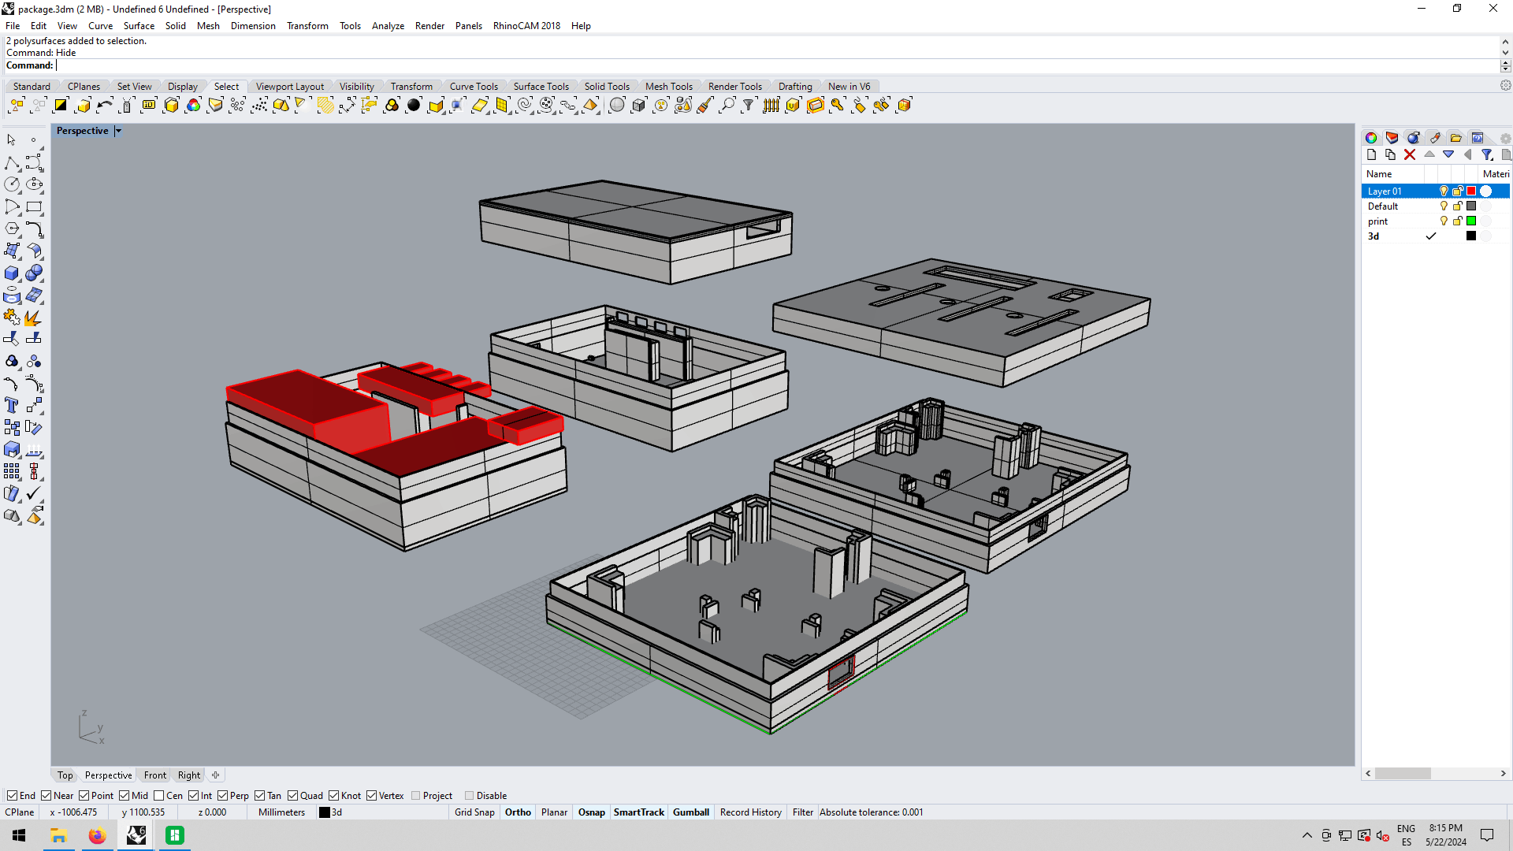Image resolution: width=1513 pixels, height=851 pixels.
Task: Toggle Layer 01 visibility light bulb
Action: point(1444,191)
